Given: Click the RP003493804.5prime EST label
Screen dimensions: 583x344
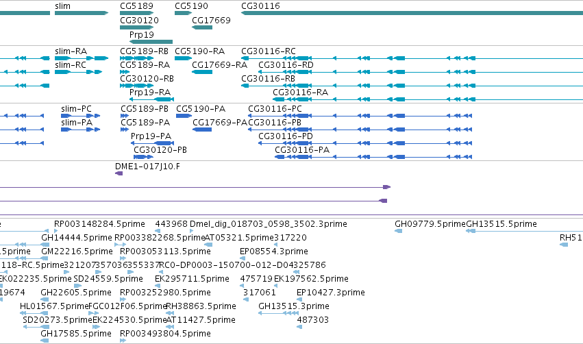Looking at the screenshot, I should (166, 334).
